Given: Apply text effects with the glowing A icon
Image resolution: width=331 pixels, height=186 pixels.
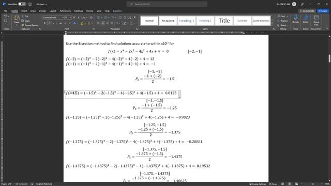Looking at the screenshot, I should pos(75,23).
